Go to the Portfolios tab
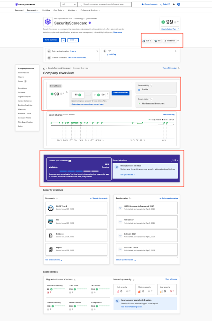The image size is (212, 321). point(46,10)
